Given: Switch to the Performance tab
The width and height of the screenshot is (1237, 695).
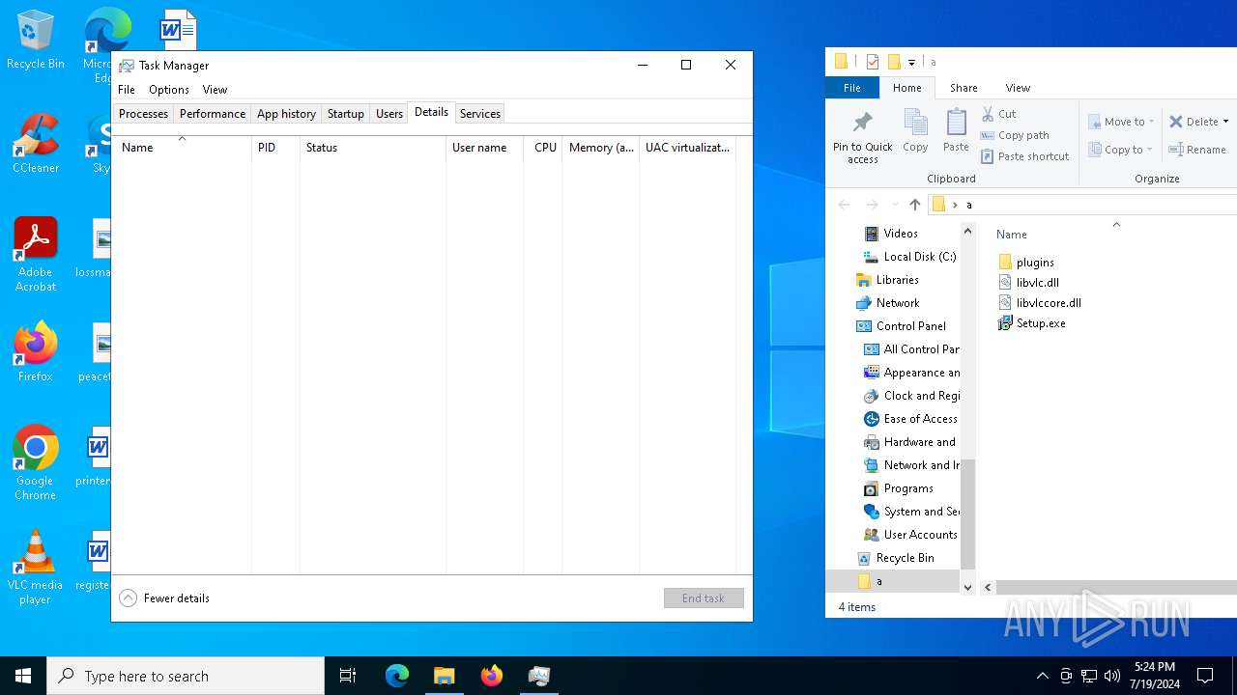Looking at the screenshot, I should coord(212,114).
